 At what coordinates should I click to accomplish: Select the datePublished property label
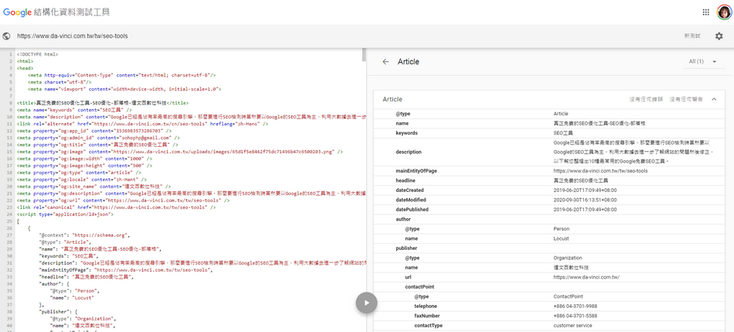click(x=412, y=209)
